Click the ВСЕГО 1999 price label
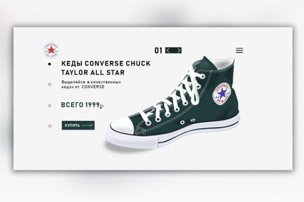The width and height of the screenshot is (304, 202). [x=82, y=105]
